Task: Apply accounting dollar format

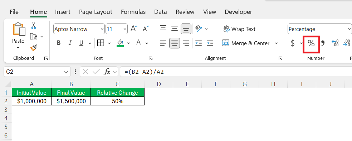Action: coord(293,43)
